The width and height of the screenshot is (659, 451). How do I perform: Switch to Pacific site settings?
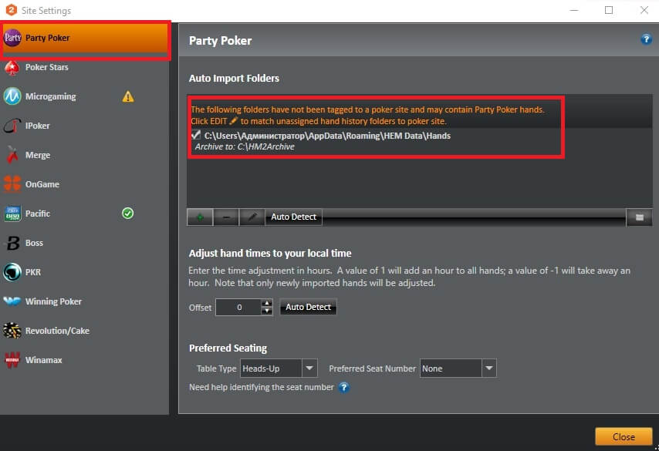tap(84, 214)
